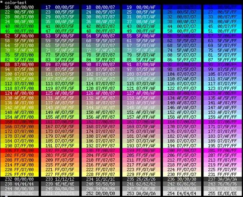The width and height of the screenshot is (243, 197).
Task: Click color cell 197 FF/00/5F
Action: click(60, 151)
